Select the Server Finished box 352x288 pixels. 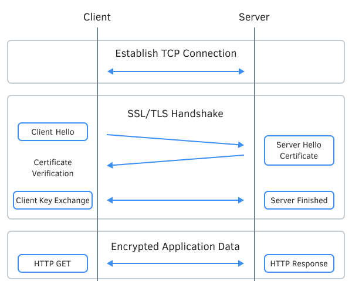(299, 200)
